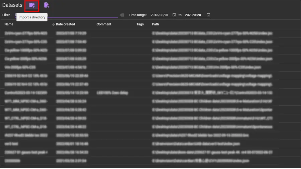
Task: Click the Time range label
Action: pos(138,15)
